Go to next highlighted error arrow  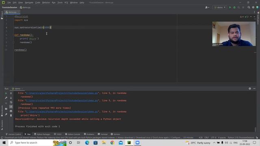254,17
